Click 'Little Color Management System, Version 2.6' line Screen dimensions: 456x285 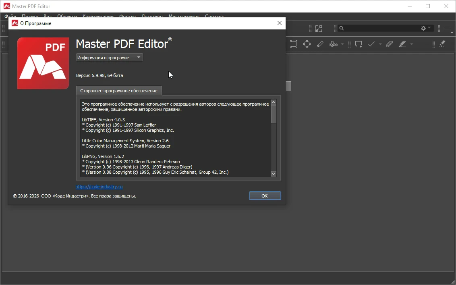125,141
